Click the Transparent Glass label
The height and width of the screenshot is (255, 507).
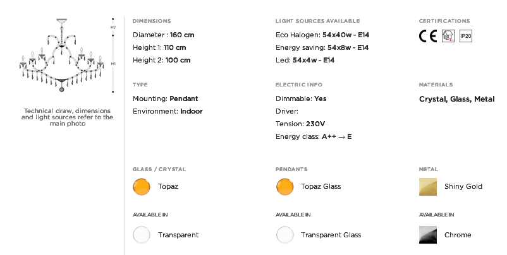tap(331, 235)
